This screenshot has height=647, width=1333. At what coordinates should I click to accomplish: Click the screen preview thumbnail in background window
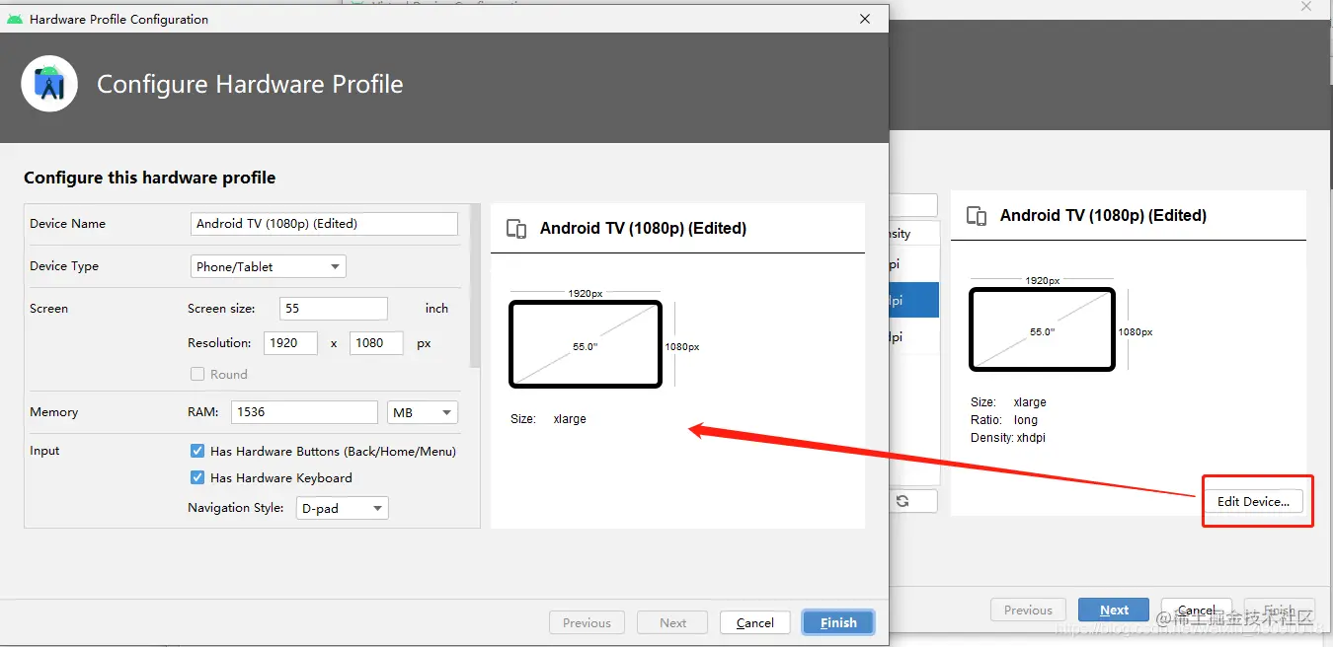[x=1043, y=329]
